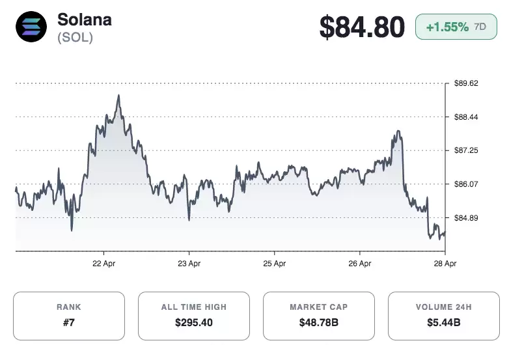Click the chart's highest peak point
The width and height of the screenshot is (509, 345).
[x=118, y=96]
